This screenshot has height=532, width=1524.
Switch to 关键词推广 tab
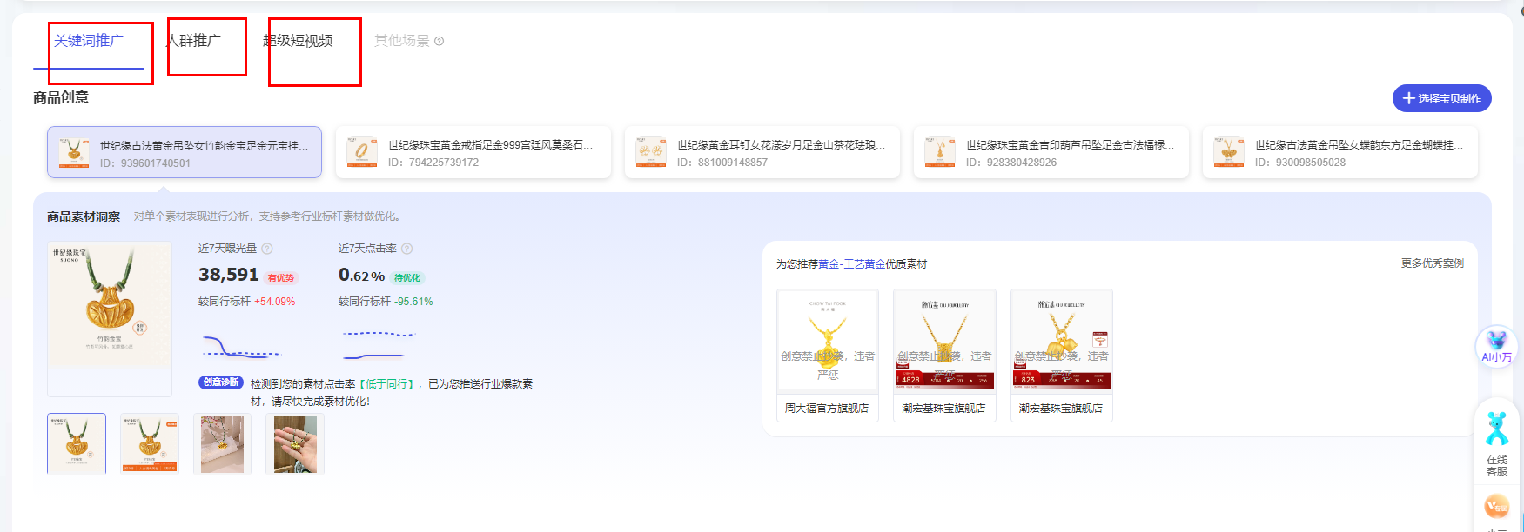pos(89,41)
